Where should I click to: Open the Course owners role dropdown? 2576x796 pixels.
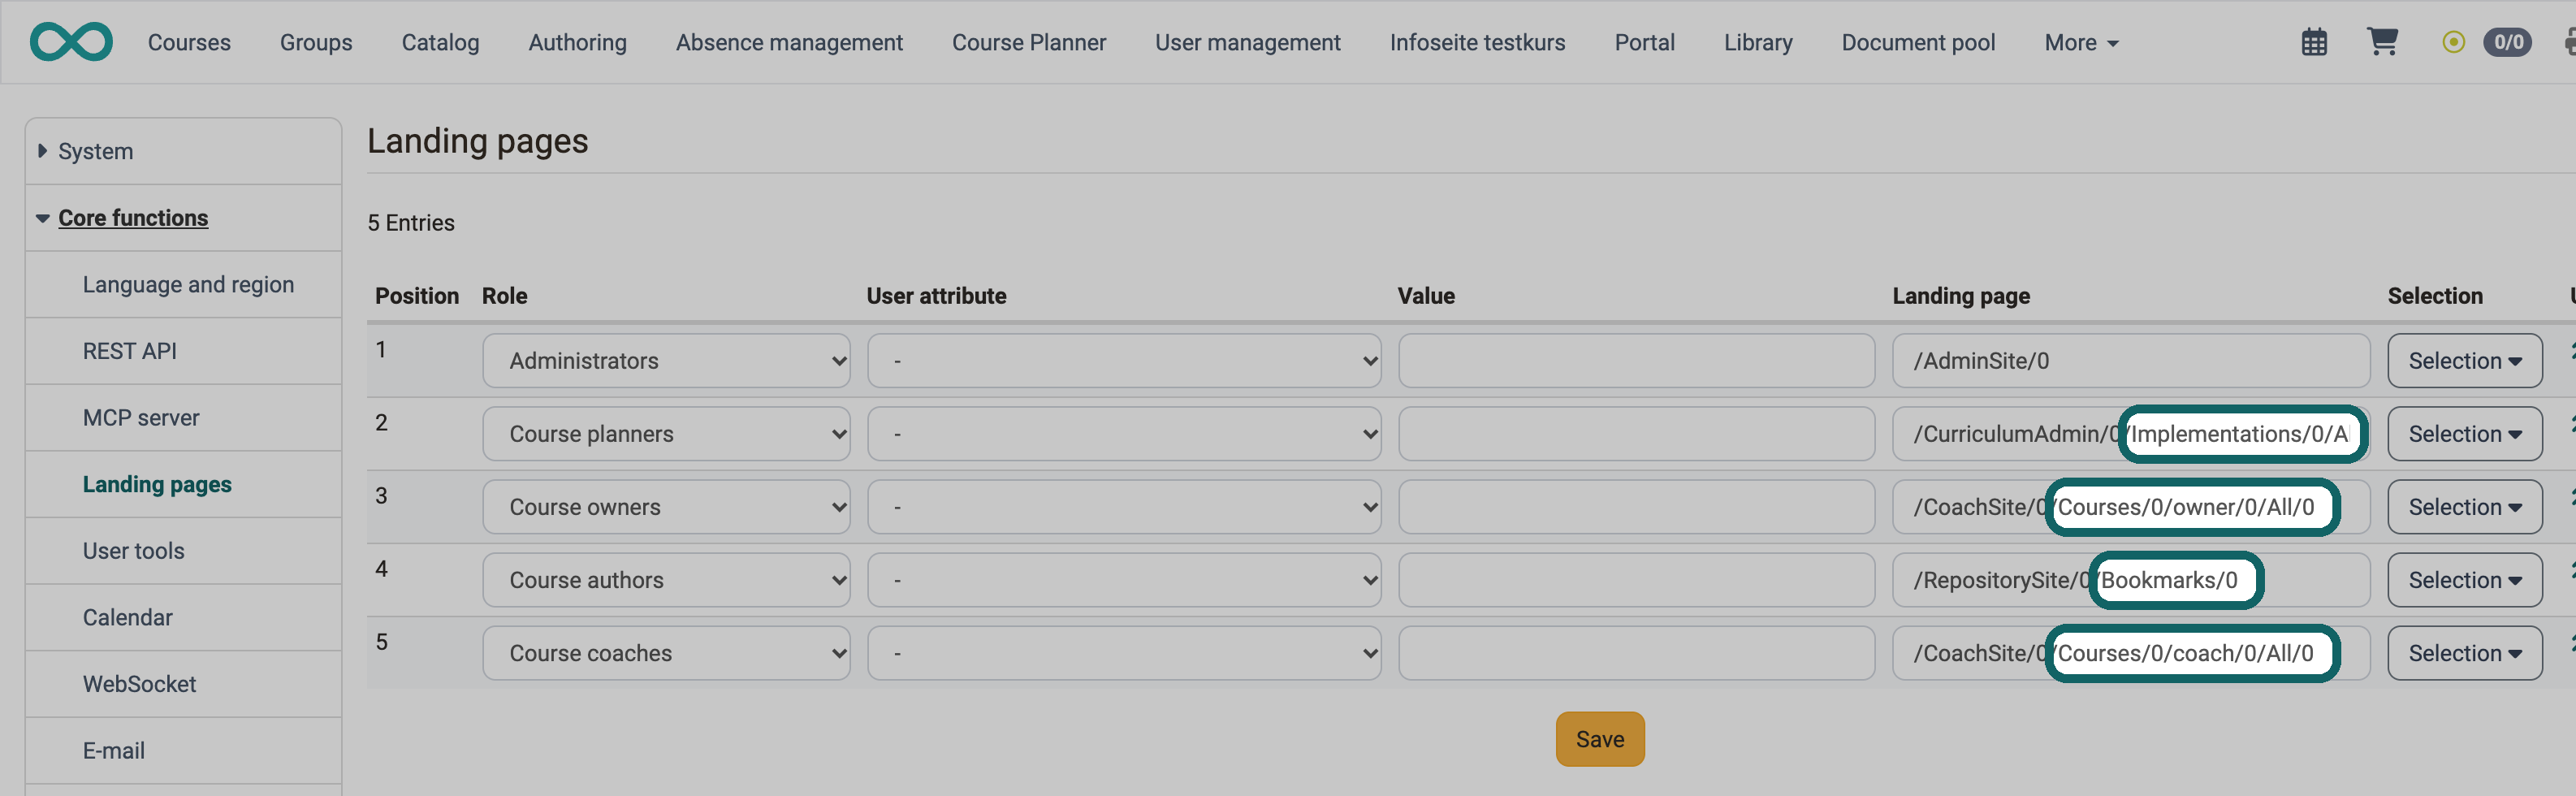pos(666,507)
